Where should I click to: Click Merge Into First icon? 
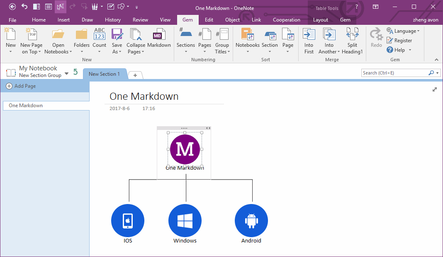[x=309, y=34]
